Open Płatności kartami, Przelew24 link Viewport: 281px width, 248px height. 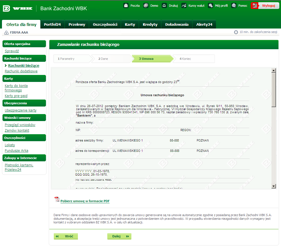click(x=19, y=167)
